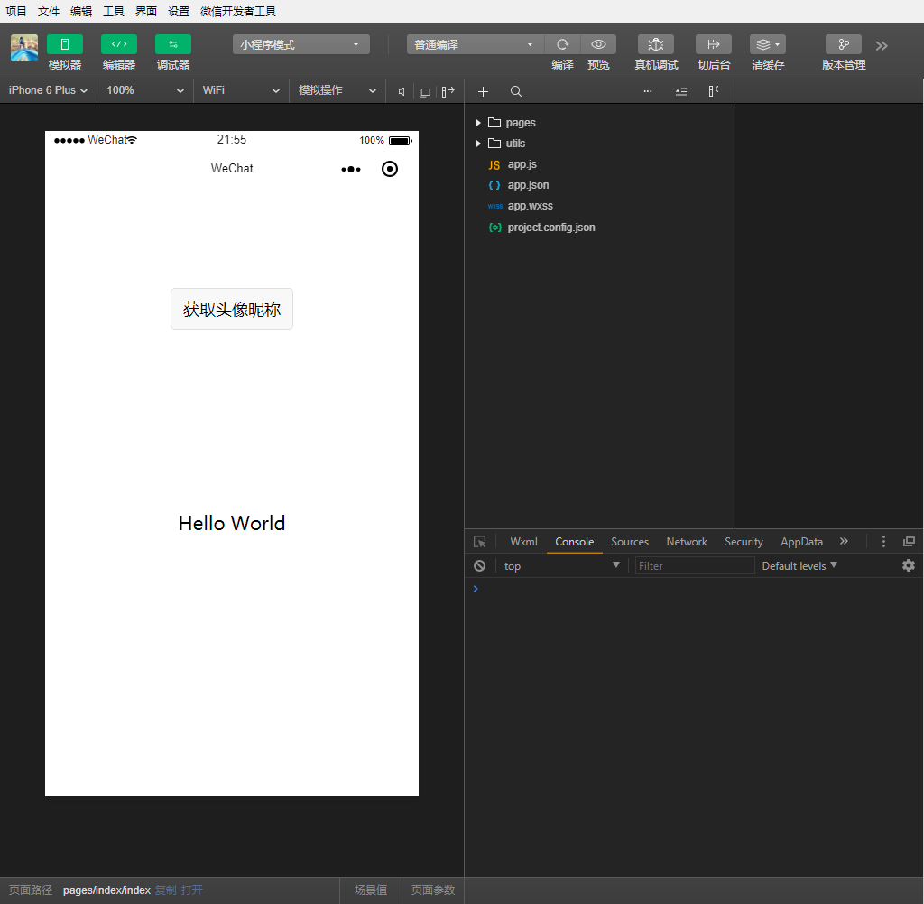Viewport: 924px width, 904px height.
Task: Click the switch-to-background icon
Action: tap(714, 44)
